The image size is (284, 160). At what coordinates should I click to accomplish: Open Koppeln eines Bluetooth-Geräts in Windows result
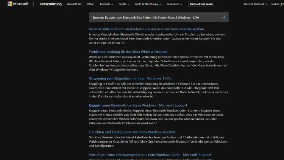click(x=138, y=105)
